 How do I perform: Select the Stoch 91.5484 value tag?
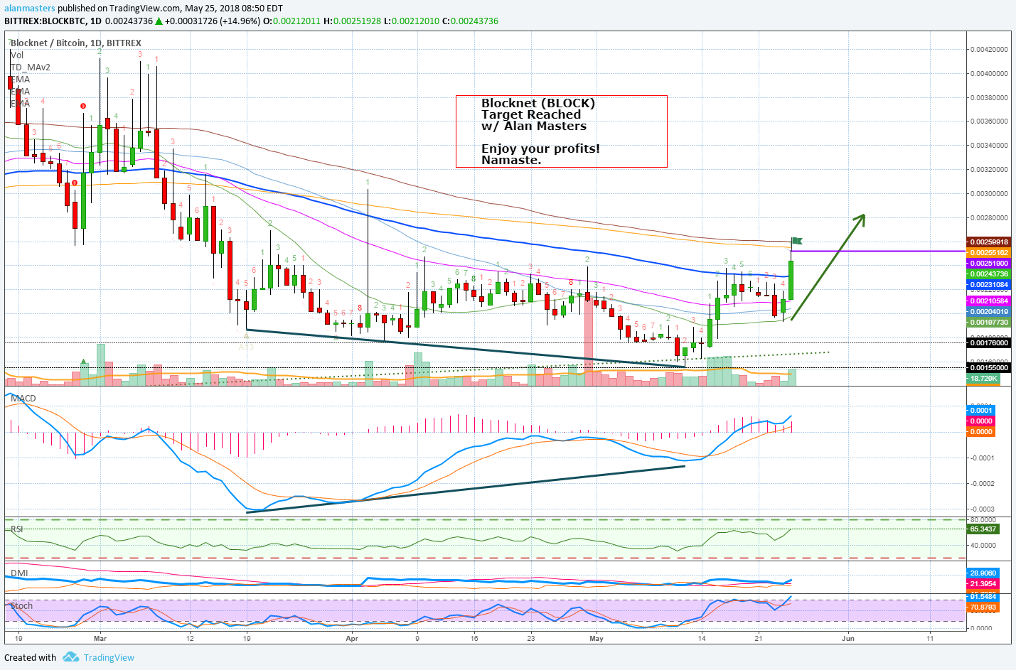point(983,597)
